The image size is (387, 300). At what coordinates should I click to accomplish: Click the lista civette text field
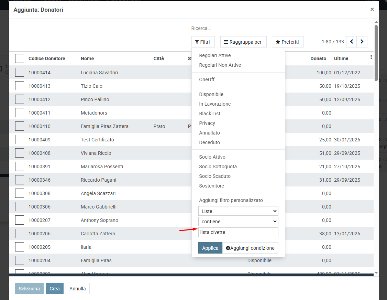point(238,232)
